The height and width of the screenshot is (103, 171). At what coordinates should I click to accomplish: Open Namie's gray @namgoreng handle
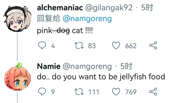pos(87,66)
